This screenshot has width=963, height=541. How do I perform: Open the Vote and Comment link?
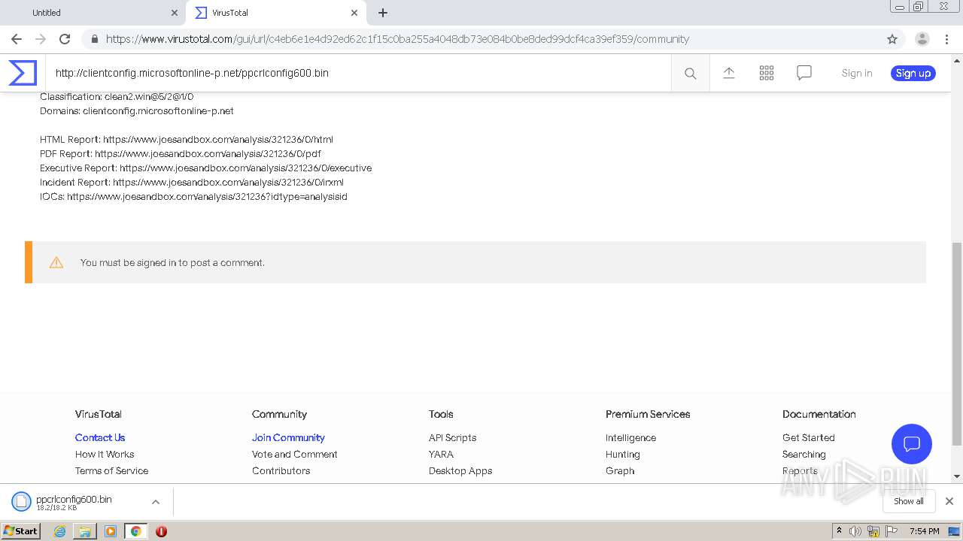295,454
